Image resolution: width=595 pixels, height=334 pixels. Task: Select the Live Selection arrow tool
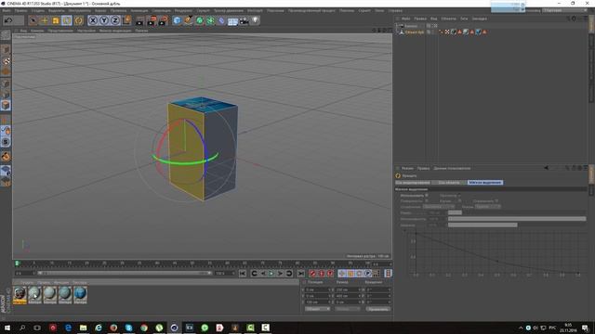coord(33,20)
